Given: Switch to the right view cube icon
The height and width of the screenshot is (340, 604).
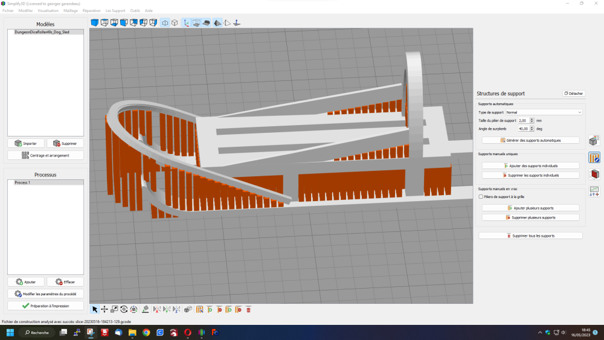Looking at the screenshot, I should pos(153,23).
